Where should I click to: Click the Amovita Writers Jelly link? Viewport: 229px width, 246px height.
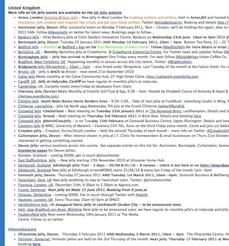point(61,17)
